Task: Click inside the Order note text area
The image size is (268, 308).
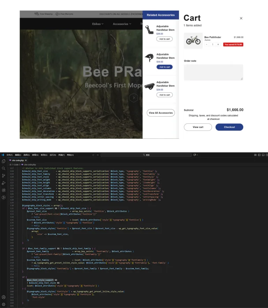Action: coord(213,72)
